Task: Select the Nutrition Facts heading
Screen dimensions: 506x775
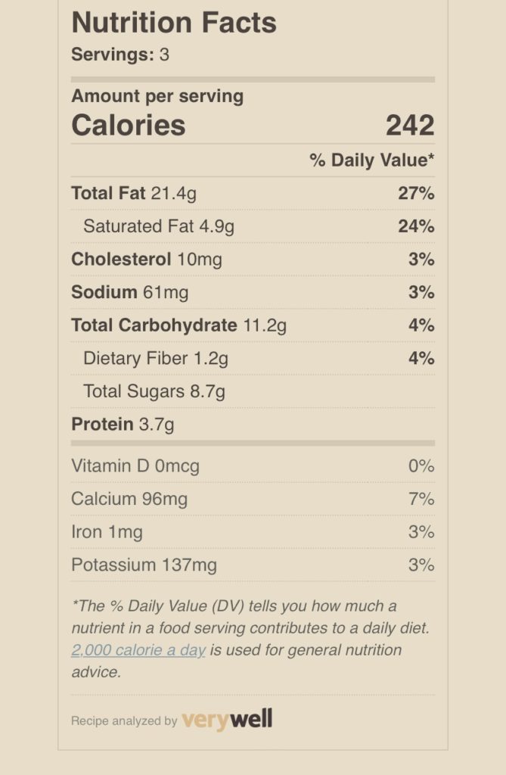Action: point(174,23)
